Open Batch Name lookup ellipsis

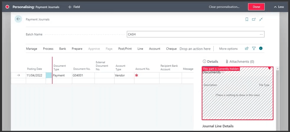click(261, 34)
